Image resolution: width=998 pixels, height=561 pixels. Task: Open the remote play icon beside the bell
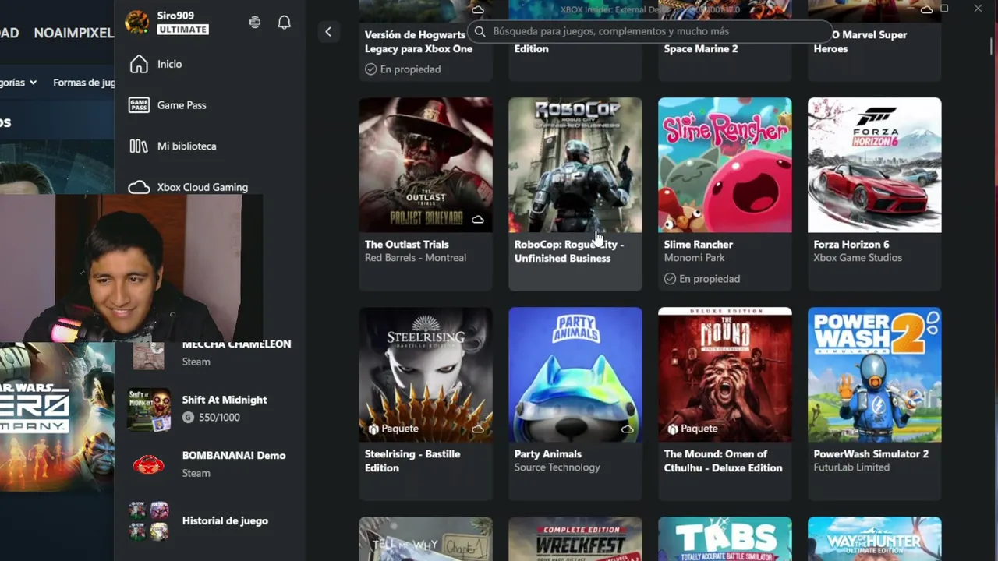pyautogui.click(x=255, y=22)
